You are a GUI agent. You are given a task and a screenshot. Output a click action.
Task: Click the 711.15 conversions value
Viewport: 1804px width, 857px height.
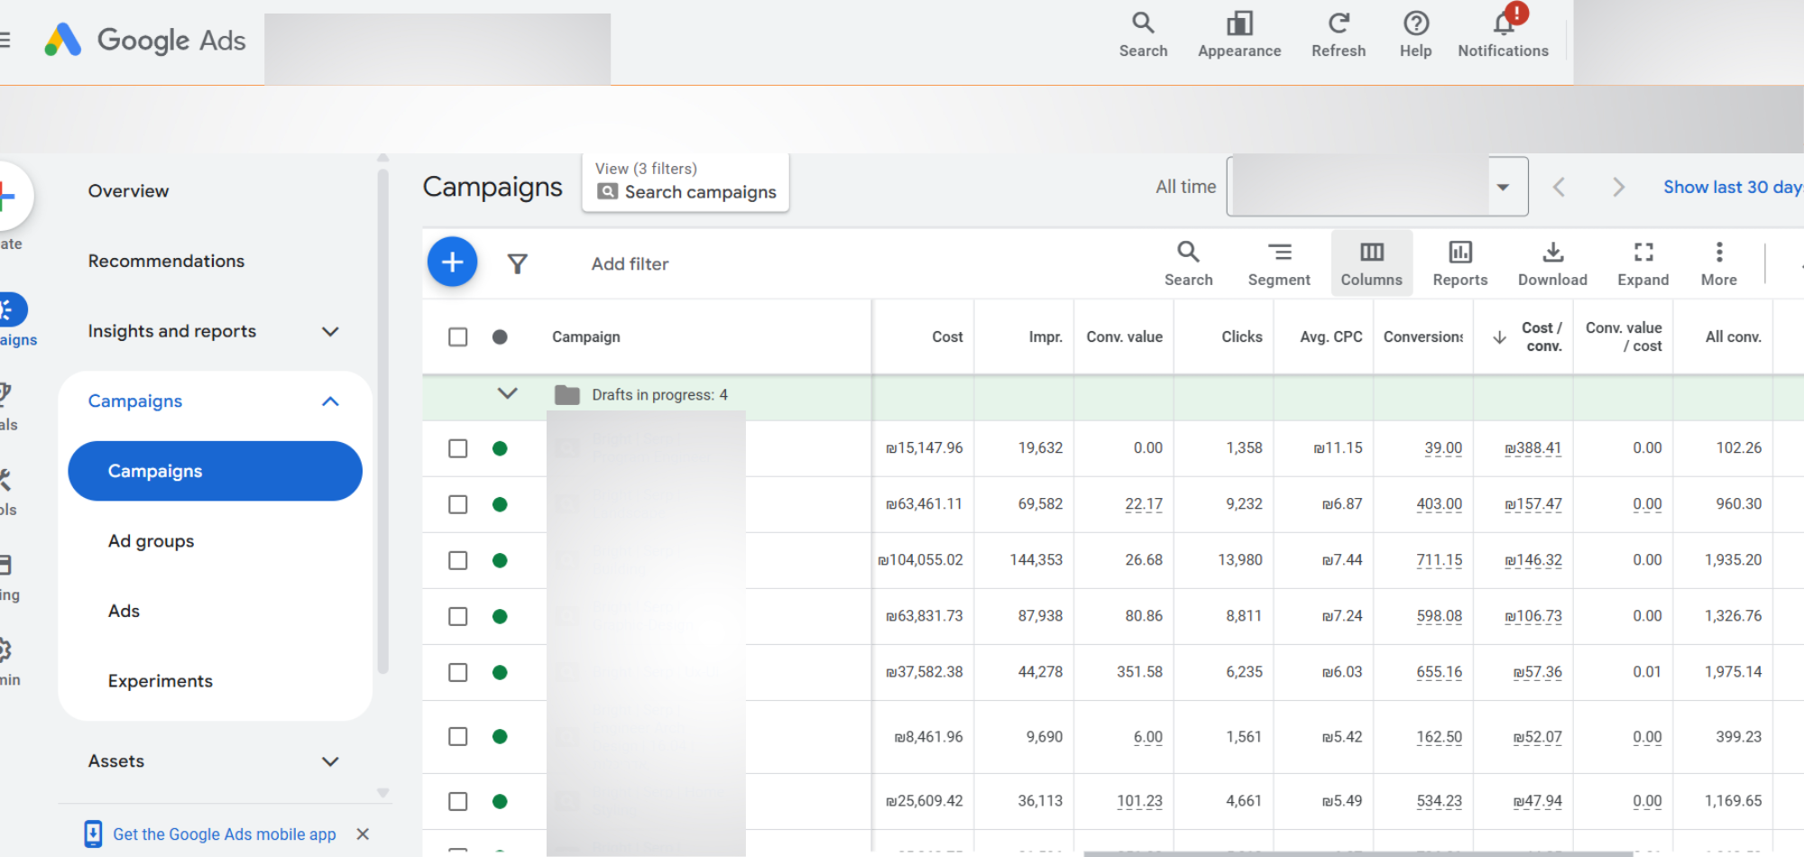click(1440, 560)
